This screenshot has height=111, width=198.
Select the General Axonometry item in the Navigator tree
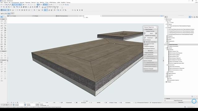pyautogui.click(x=174, y=46)
